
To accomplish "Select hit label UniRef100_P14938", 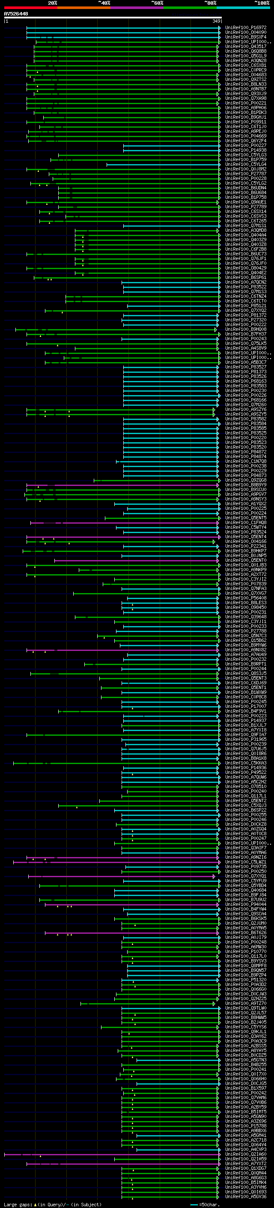I will (x=246, y=150).
